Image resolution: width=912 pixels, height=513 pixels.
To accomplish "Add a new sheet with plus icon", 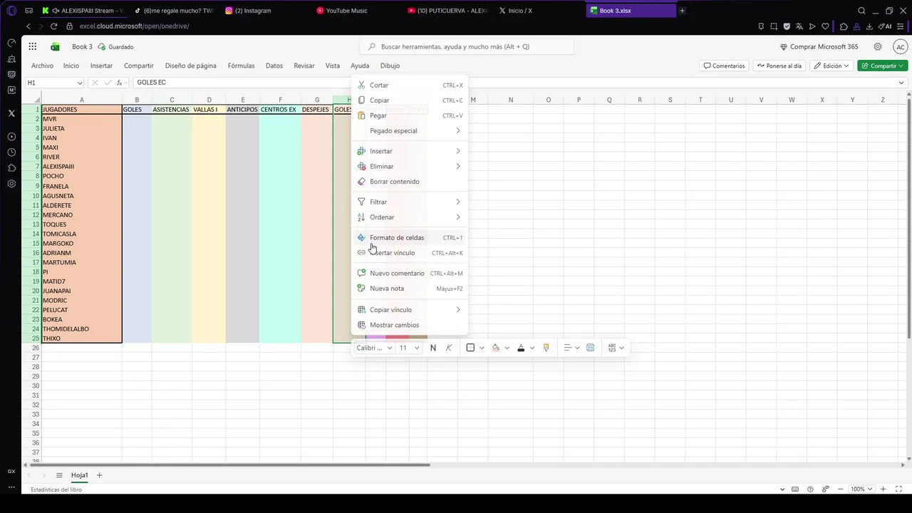I will tap(99, 475).
